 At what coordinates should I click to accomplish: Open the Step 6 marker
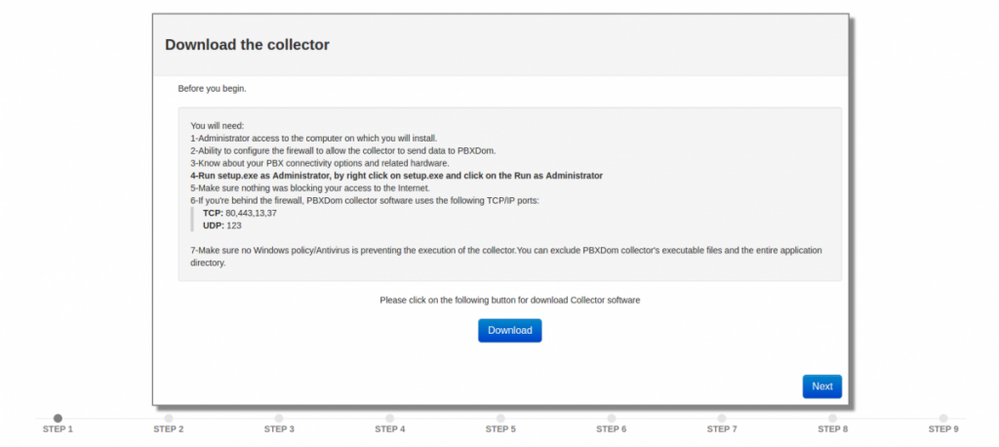tap(611, 419)
